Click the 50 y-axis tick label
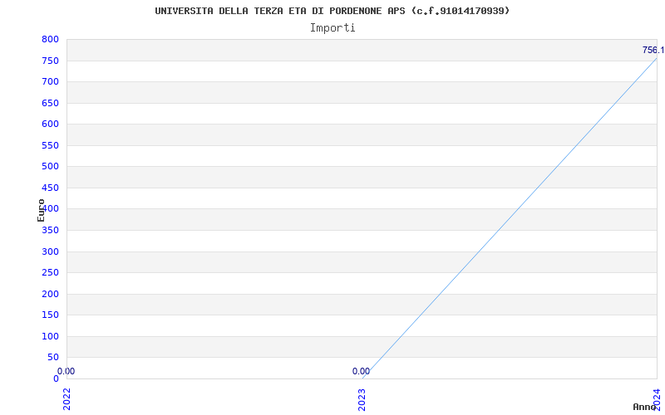 click(53, 358)
